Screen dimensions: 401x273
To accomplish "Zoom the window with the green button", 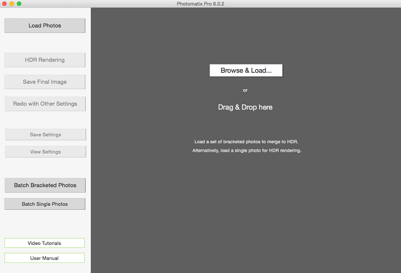I will (19, 4).
